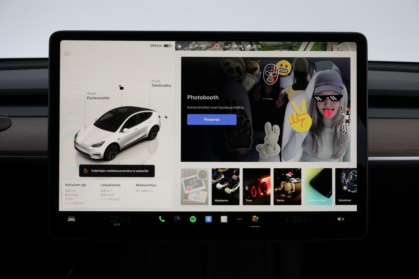Open the Toybox app icon
The height and width of the screenshot is (279, 419).
[255, 219]
